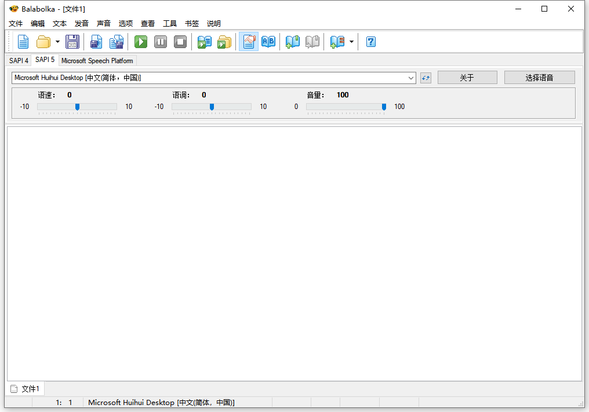
Task: Create a new document
Action: 23,41
